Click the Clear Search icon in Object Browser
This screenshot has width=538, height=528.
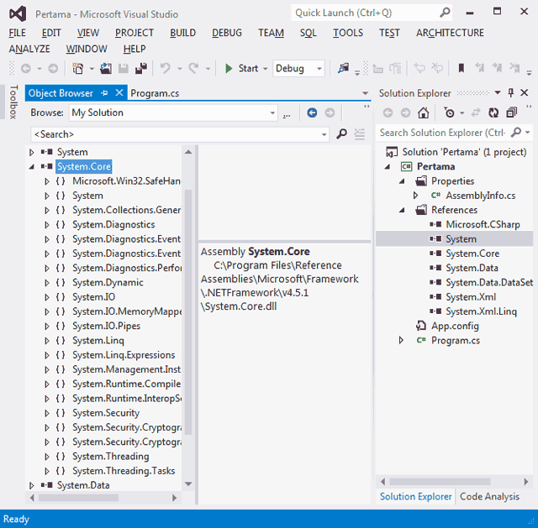coord(359,134)
